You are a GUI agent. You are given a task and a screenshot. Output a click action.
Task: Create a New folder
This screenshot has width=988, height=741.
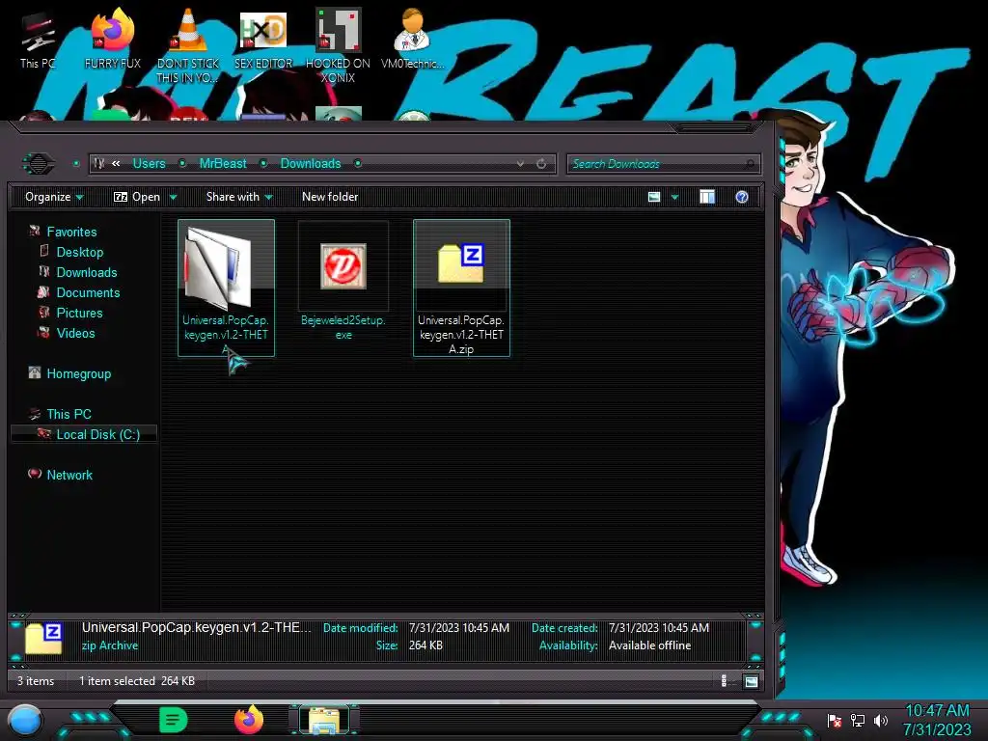point(330,197)
